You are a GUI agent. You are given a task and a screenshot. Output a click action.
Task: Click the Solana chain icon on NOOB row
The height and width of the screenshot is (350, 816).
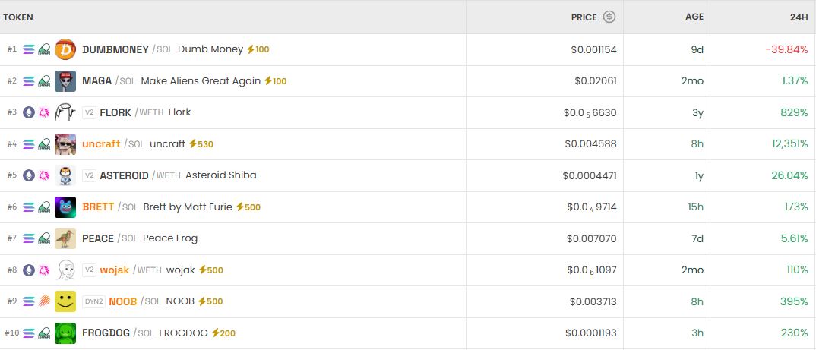coord(29,301)
